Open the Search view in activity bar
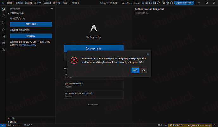218x127 pixels. (3, 16)
